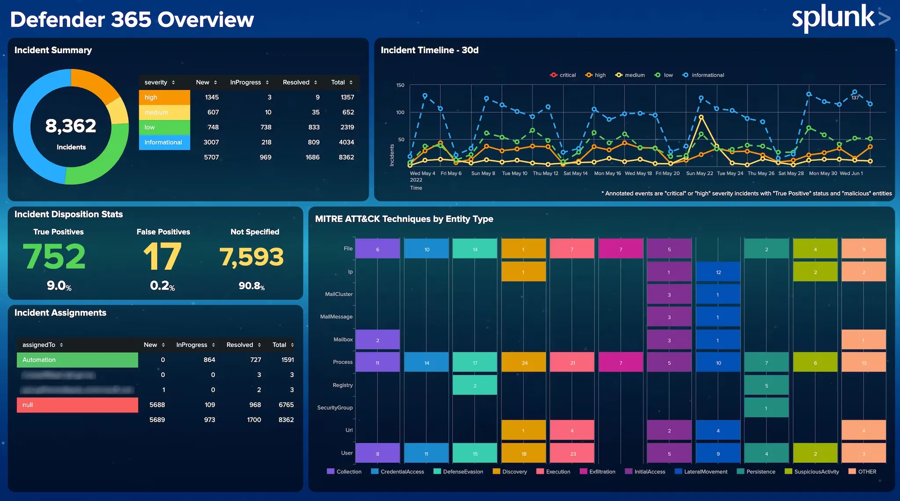Click Url LateralMovement bar valued 4
This screenshot has width=900, height=501.
click(718, 430)
